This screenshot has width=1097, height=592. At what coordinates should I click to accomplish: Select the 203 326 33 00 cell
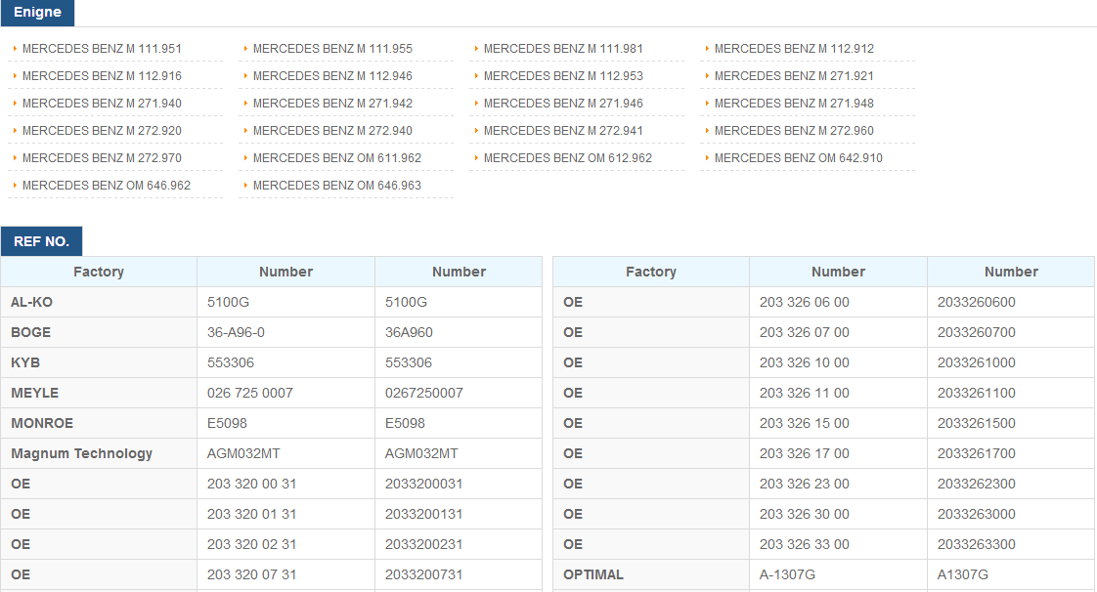838,544
